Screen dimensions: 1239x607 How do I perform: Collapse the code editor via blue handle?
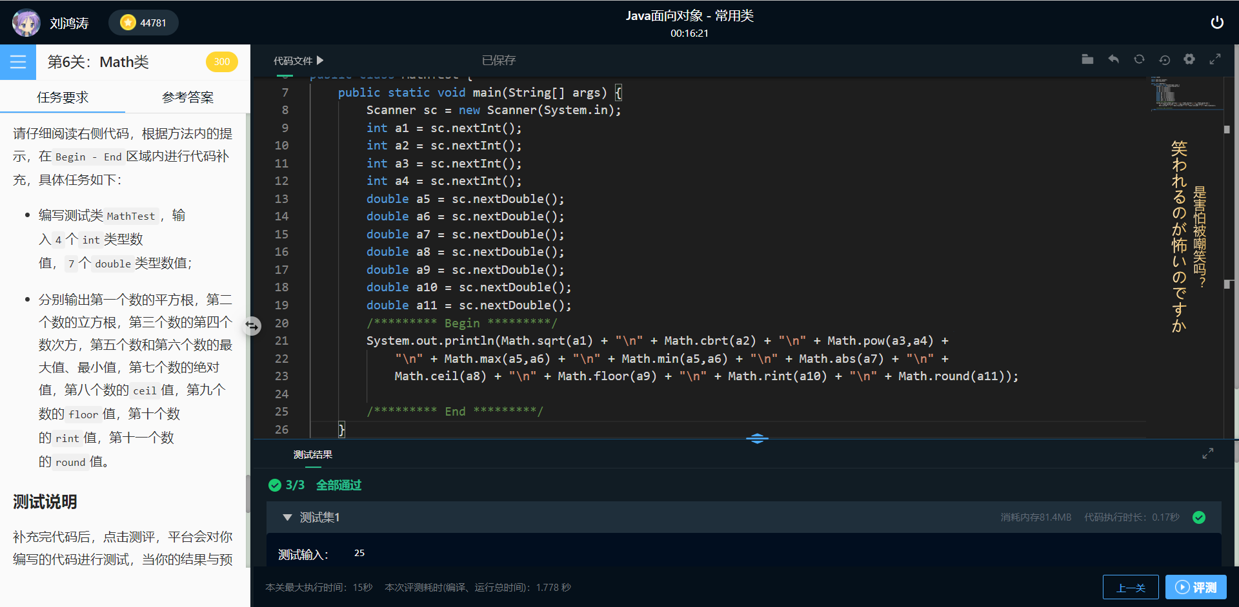[757, 438]
